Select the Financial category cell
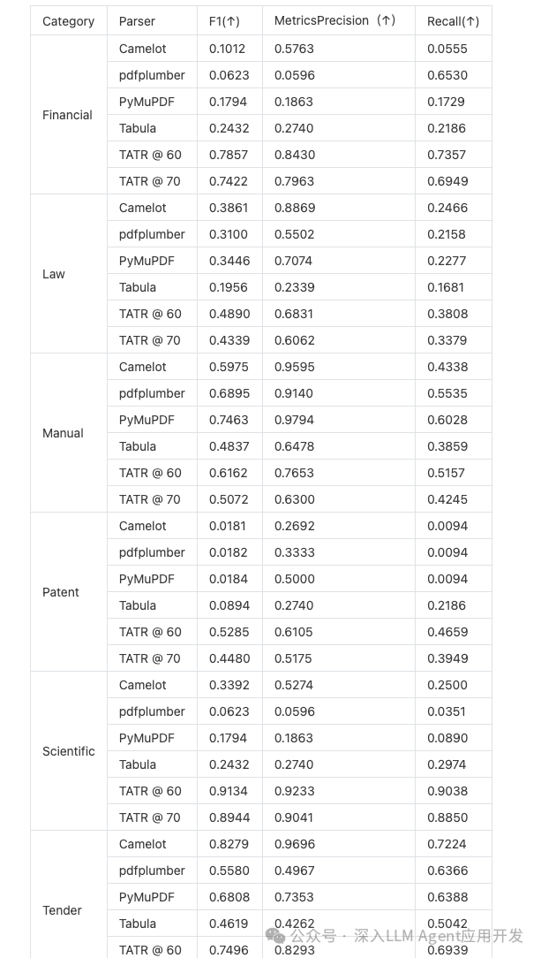 pyautogui.click(x=67, y=115)
